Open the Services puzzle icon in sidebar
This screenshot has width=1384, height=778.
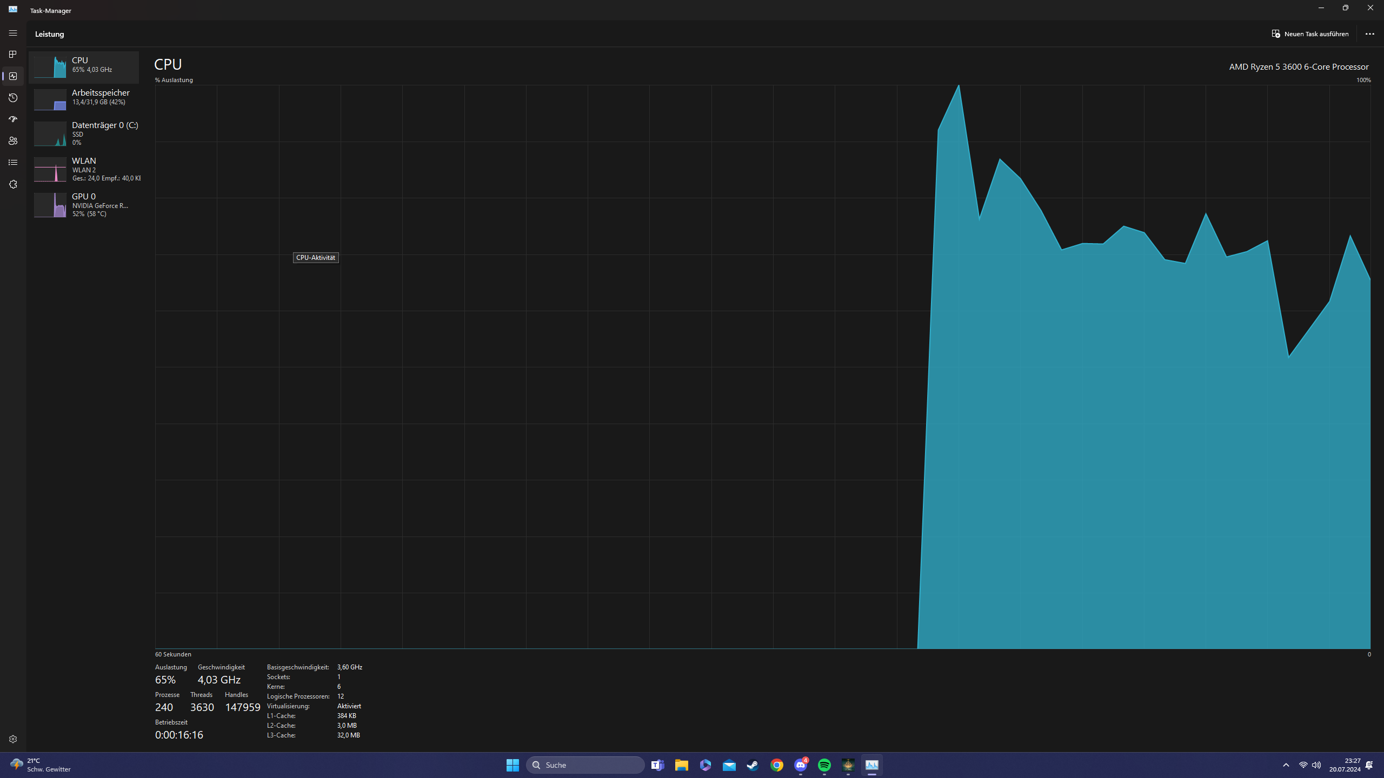(13, 184)
